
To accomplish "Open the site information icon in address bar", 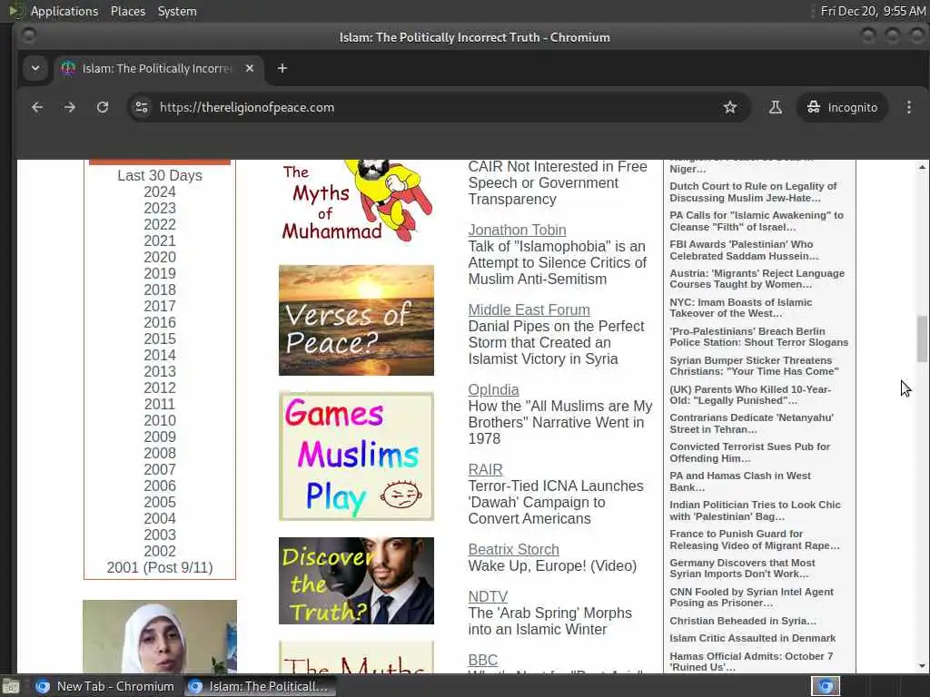I will pos(142,107).
